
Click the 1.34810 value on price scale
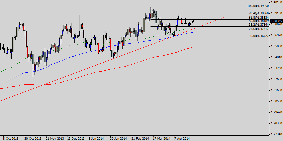point(276,57)
